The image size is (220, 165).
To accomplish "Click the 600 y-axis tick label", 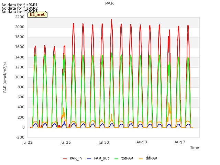I will click(21, 97).
